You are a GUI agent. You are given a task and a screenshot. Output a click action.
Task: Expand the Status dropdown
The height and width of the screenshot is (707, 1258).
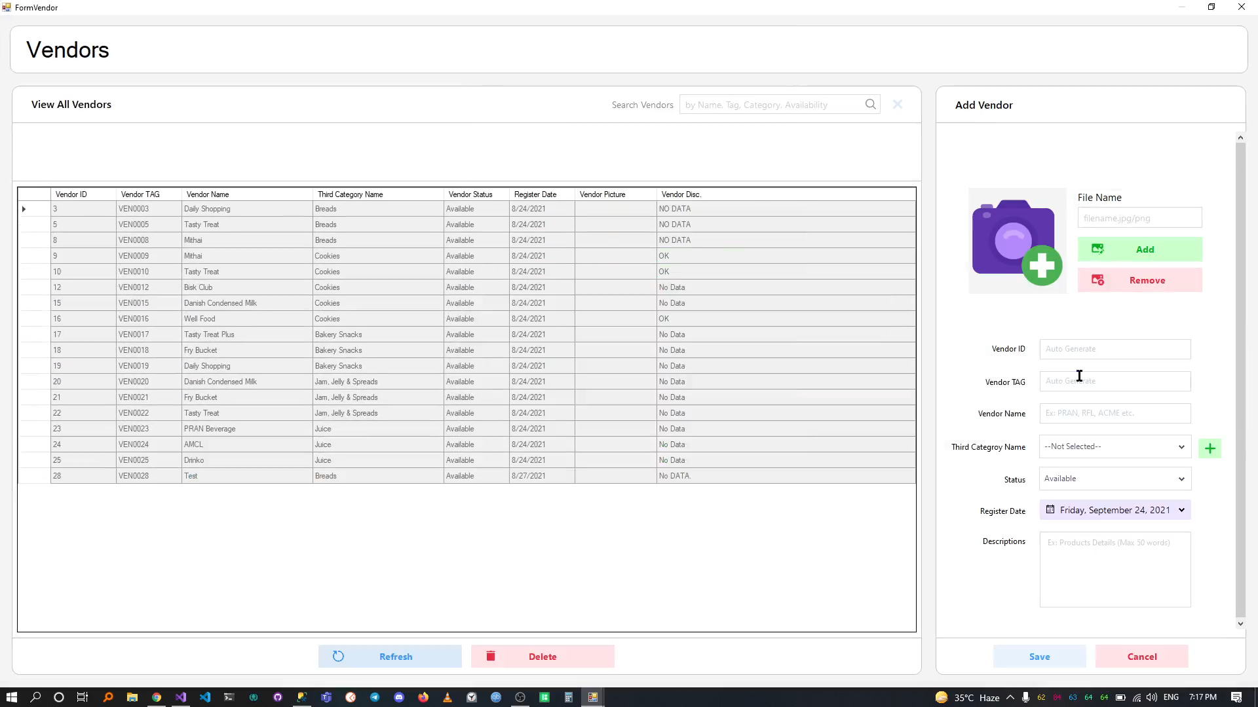[x=1181, y=479]
